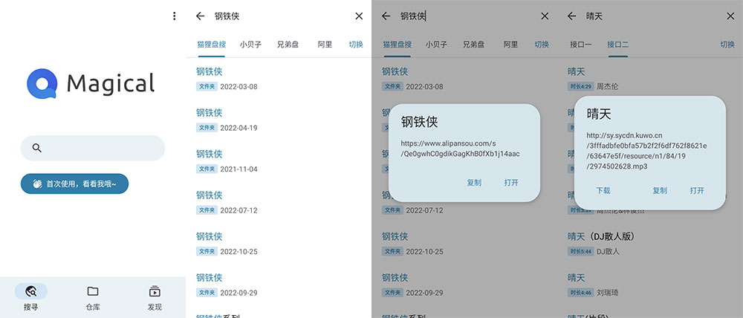The height and width of the screenshot is (318, 743).
Task: Select the 阿里 source tab
Action: [x=325, y=45]
